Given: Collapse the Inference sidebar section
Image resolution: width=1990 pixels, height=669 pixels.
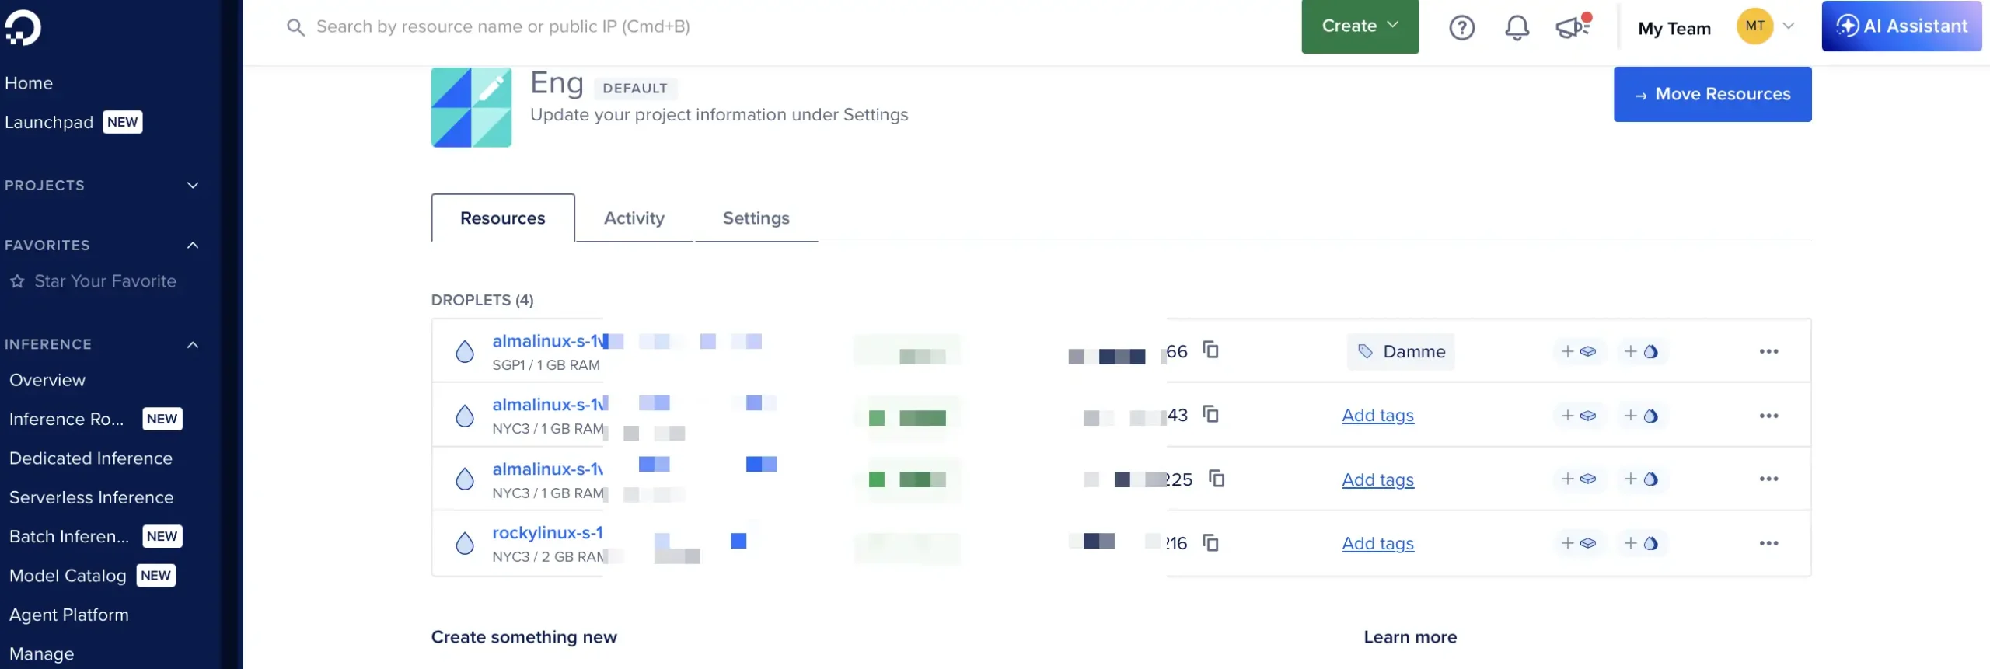Looking at the screenshot, I should point(193,344).
